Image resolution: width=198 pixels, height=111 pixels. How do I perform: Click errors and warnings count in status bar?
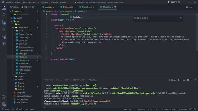(20, 109)
